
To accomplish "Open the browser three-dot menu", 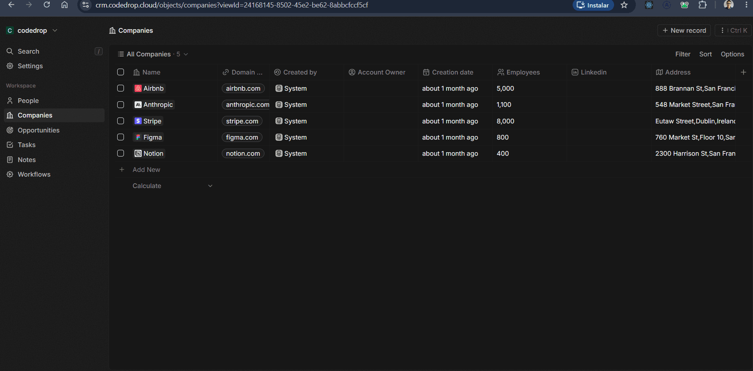I will (746, 5).
